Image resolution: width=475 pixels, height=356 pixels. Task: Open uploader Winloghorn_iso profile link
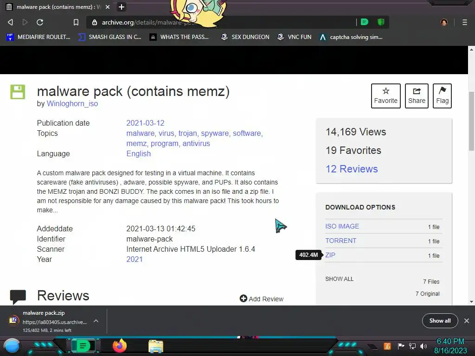pos(72,103)
